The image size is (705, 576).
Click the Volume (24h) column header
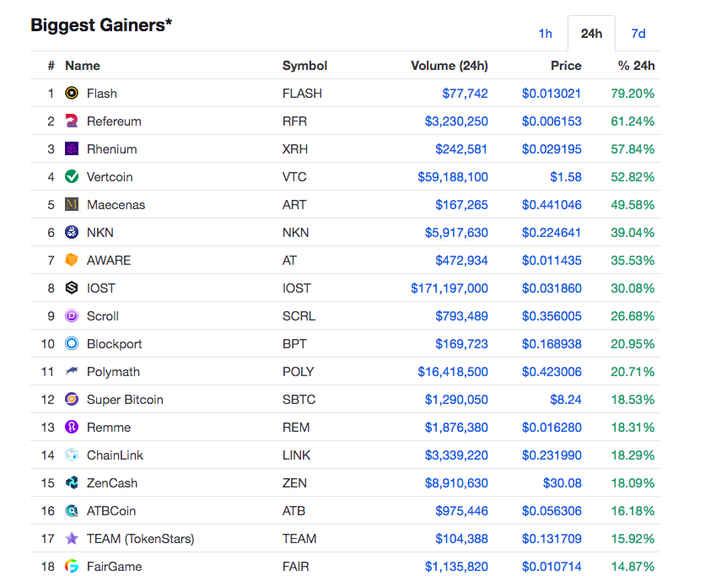tap(449, 66)
